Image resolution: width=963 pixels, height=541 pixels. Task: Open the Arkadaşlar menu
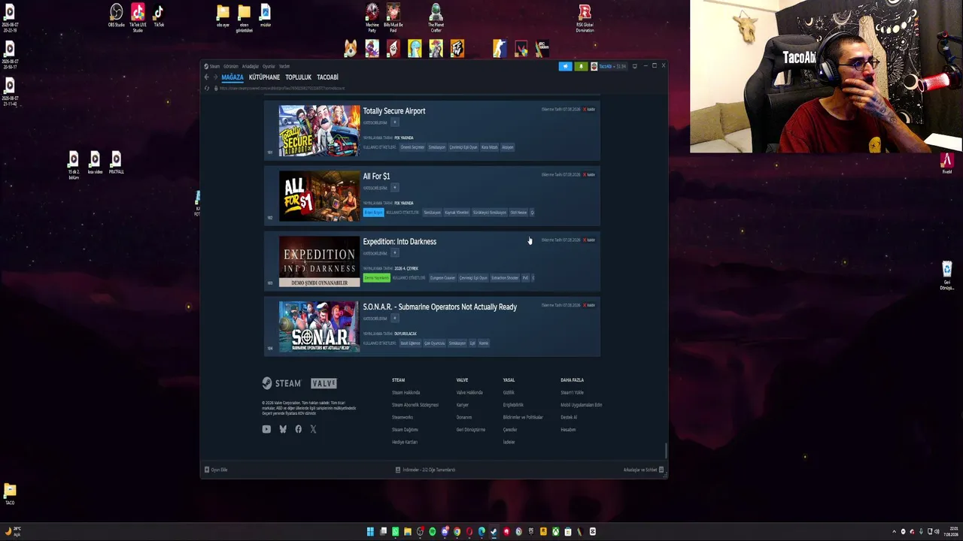251,66
